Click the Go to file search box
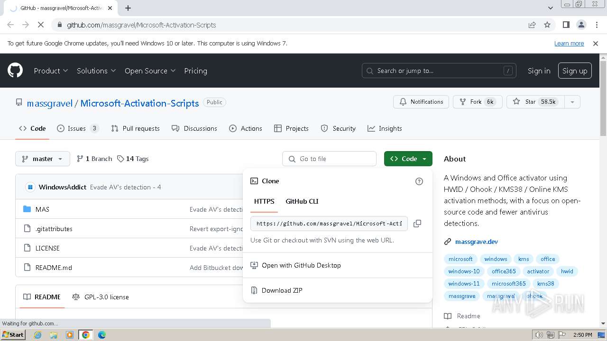Screen dimensions: 607x341 [x=329, y=159]
